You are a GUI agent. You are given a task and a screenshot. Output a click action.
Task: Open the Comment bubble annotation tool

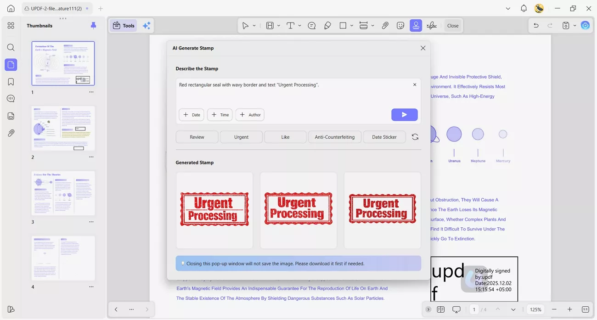(311, 25)
